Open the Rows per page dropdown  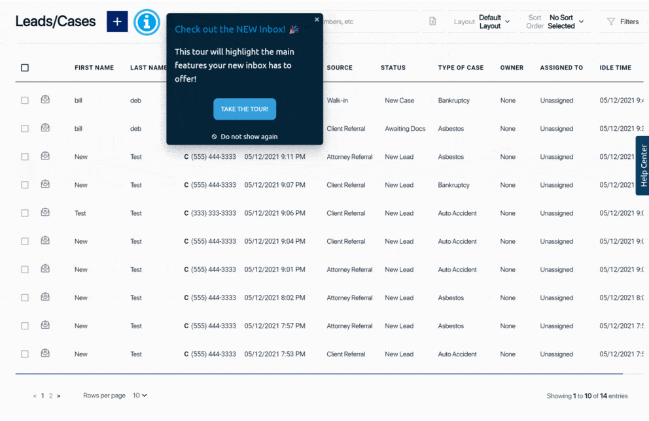click(139, 396)
